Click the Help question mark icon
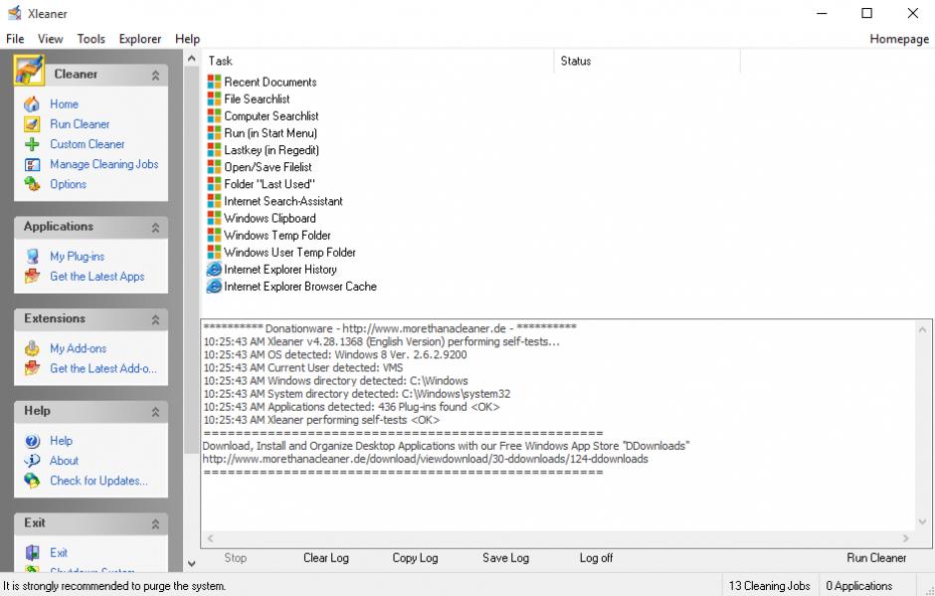This screenshot has height=596, width=935. (x=32, y=441)
